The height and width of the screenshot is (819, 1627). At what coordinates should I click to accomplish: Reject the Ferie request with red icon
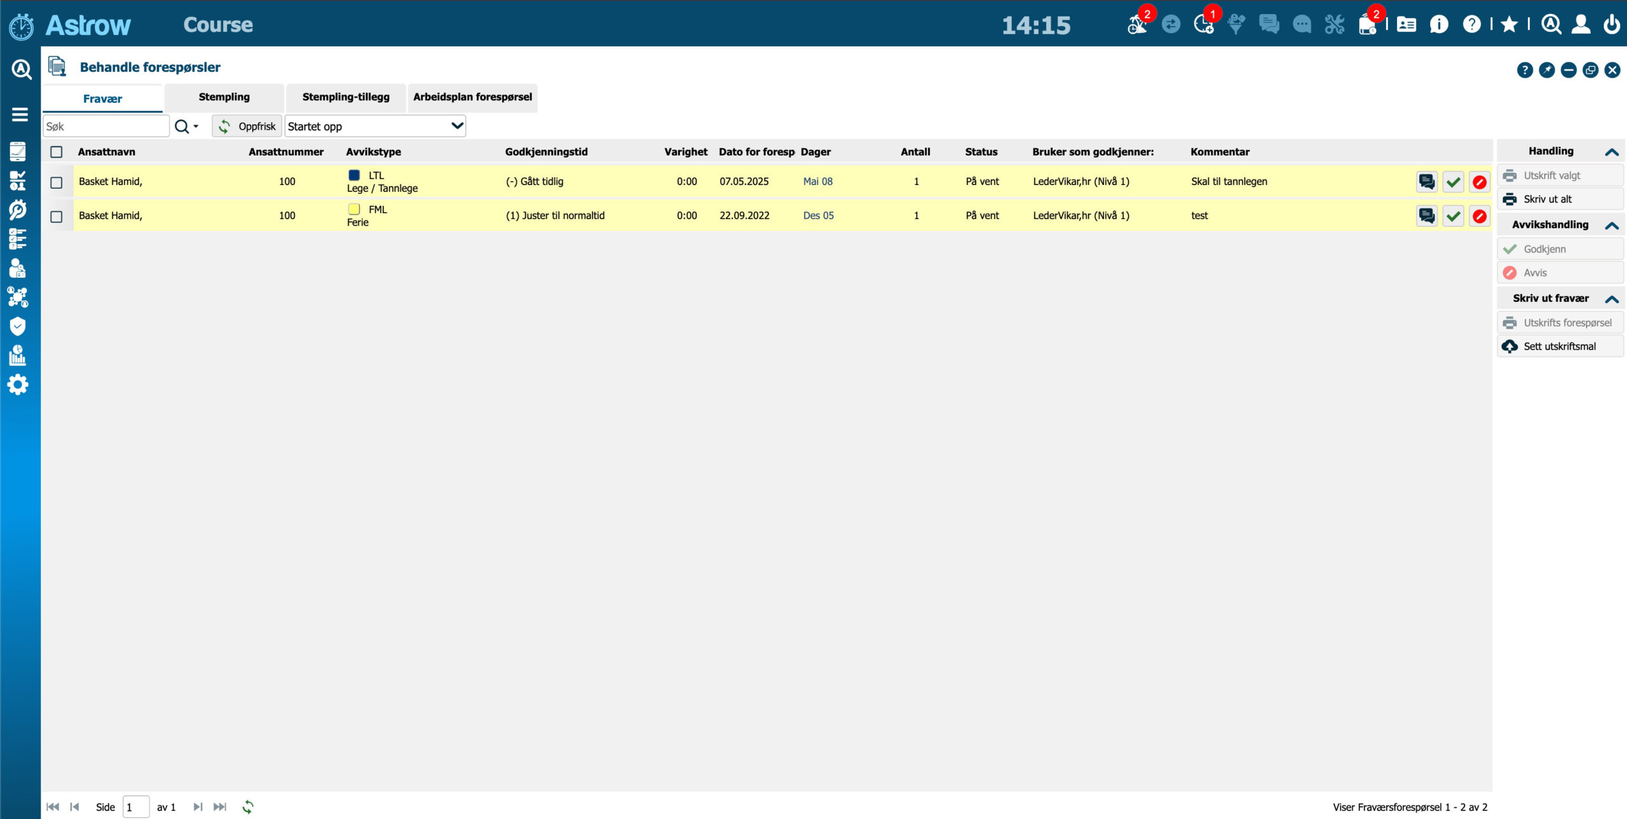click(1480, 217)
